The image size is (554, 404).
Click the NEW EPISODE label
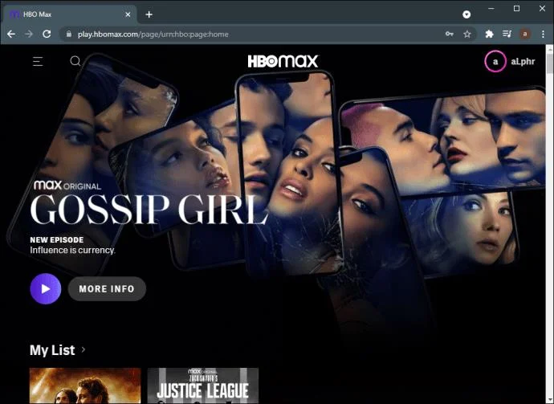coord(57,239)
